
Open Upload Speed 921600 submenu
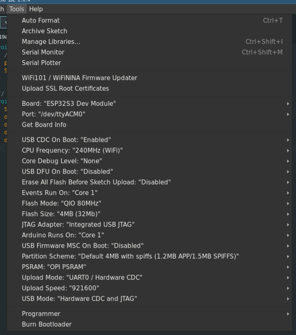[x=61, y=288]
